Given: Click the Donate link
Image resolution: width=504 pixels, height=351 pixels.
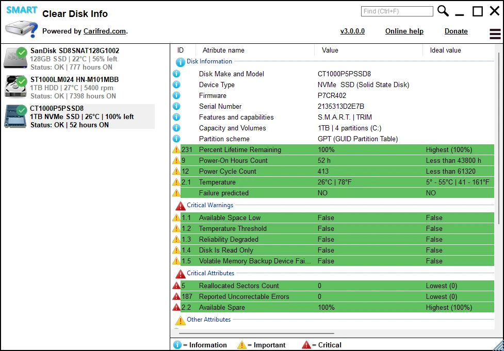Looking at the screenshot, I should [456, 31].
